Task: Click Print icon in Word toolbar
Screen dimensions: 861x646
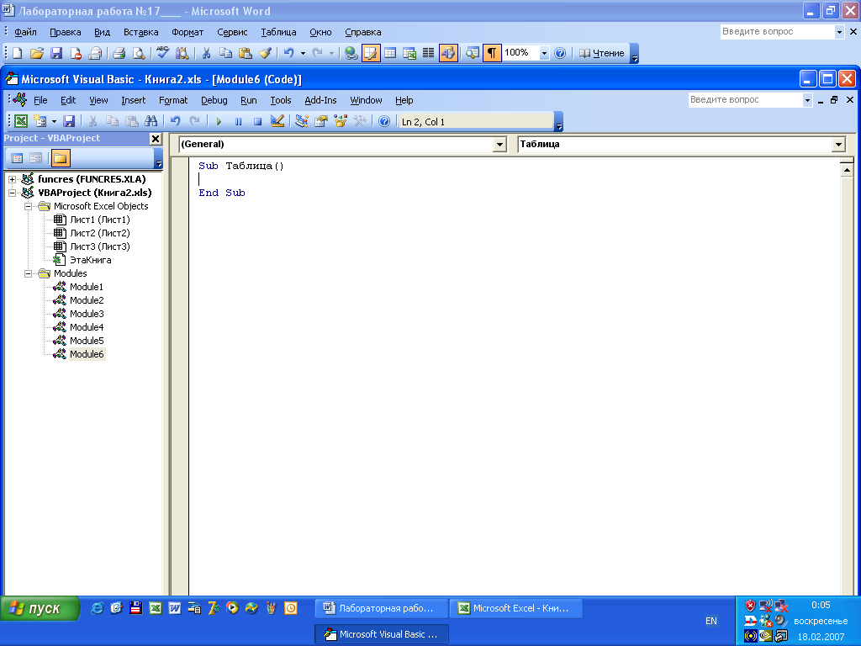Action: coord(119,53)
